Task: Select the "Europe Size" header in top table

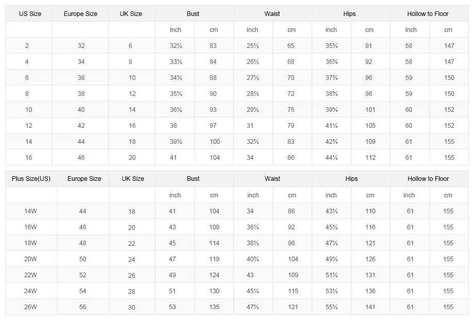Action: click(80, 14)
